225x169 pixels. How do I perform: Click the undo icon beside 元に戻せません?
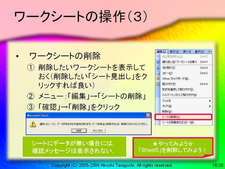(x=158, y=57)
